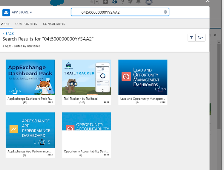The width and height of the screenshot is (224, 170).
Task: Open AppExchange App Performance Dashboard thumbnail
Action: (x=30, y=130)
